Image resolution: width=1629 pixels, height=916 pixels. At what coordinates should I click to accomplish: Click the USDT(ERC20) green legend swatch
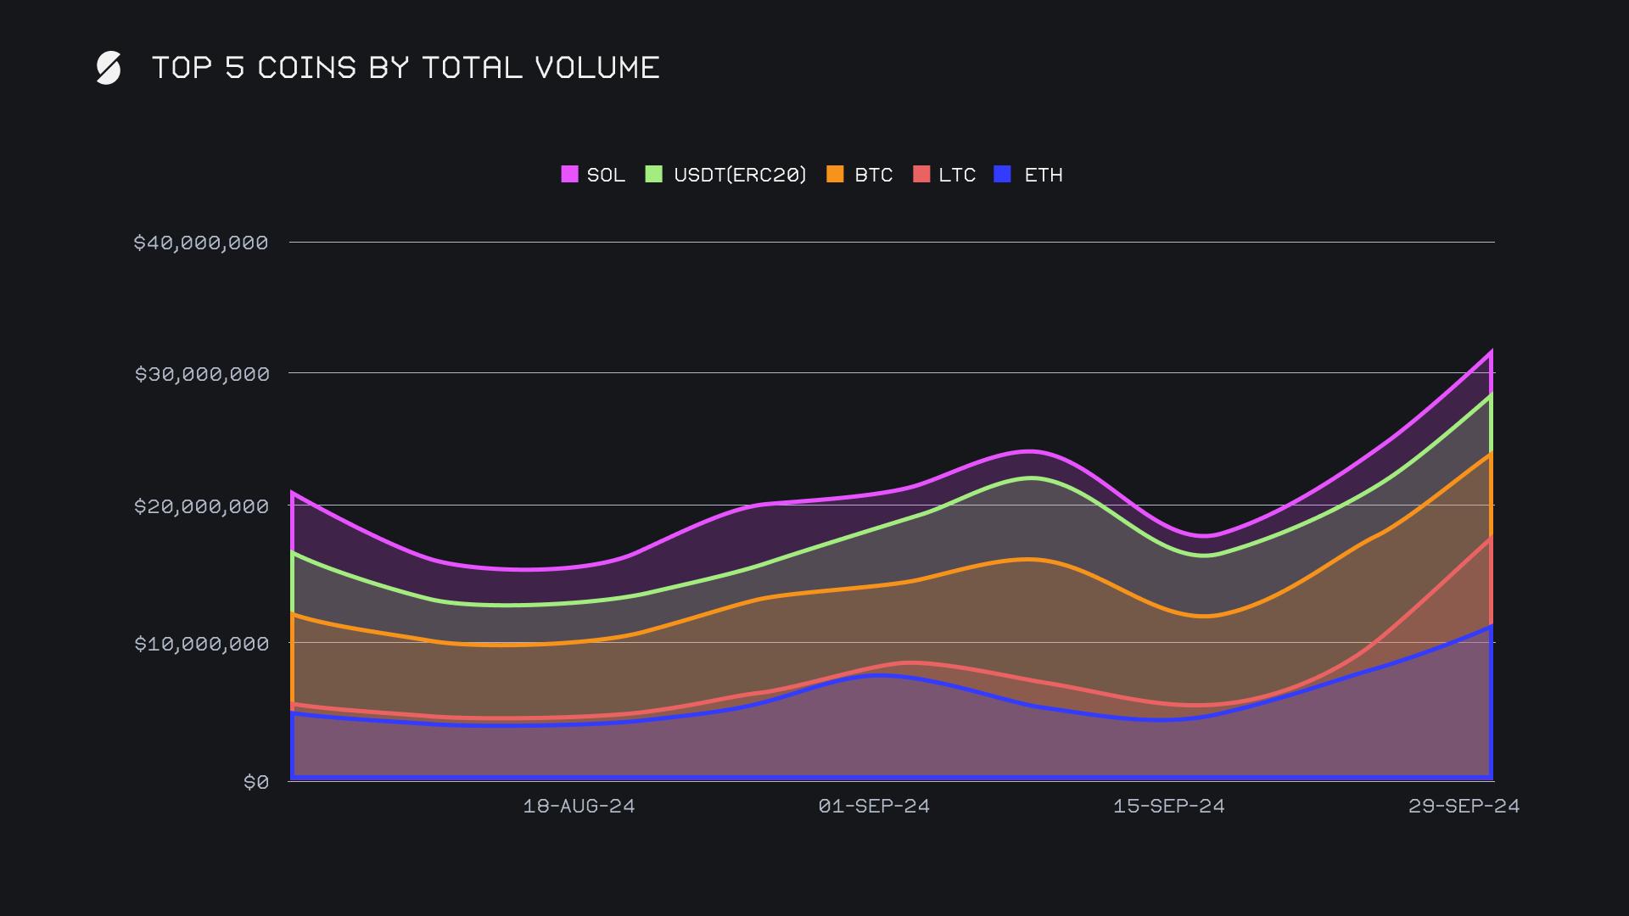[653, 175]
